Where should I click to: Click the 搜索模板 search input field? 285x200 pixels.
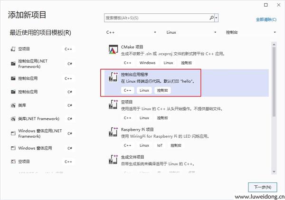tap(156, 18)
